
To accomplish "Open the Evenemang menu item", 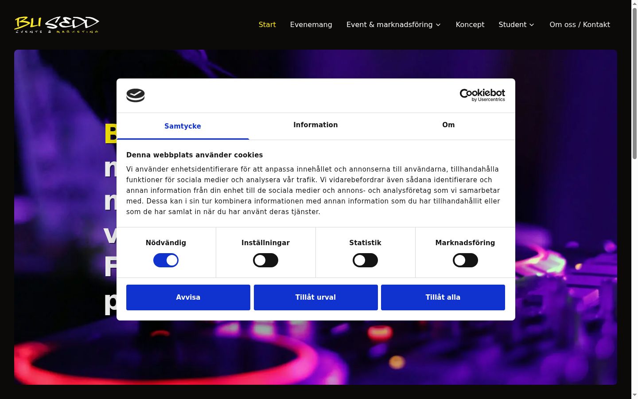I will 311,25.
